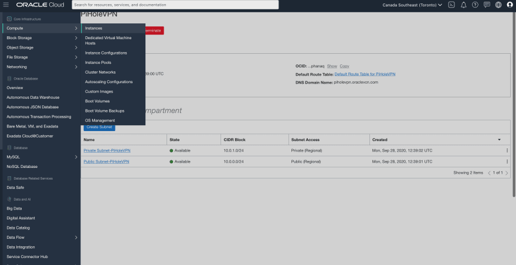Show the full OCID
This screenshot has width=516, height=265.
[x=332, y=66]
